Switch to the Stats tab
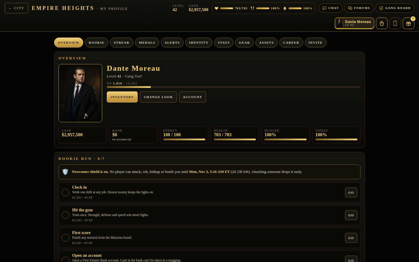 [x=224, y=43]
